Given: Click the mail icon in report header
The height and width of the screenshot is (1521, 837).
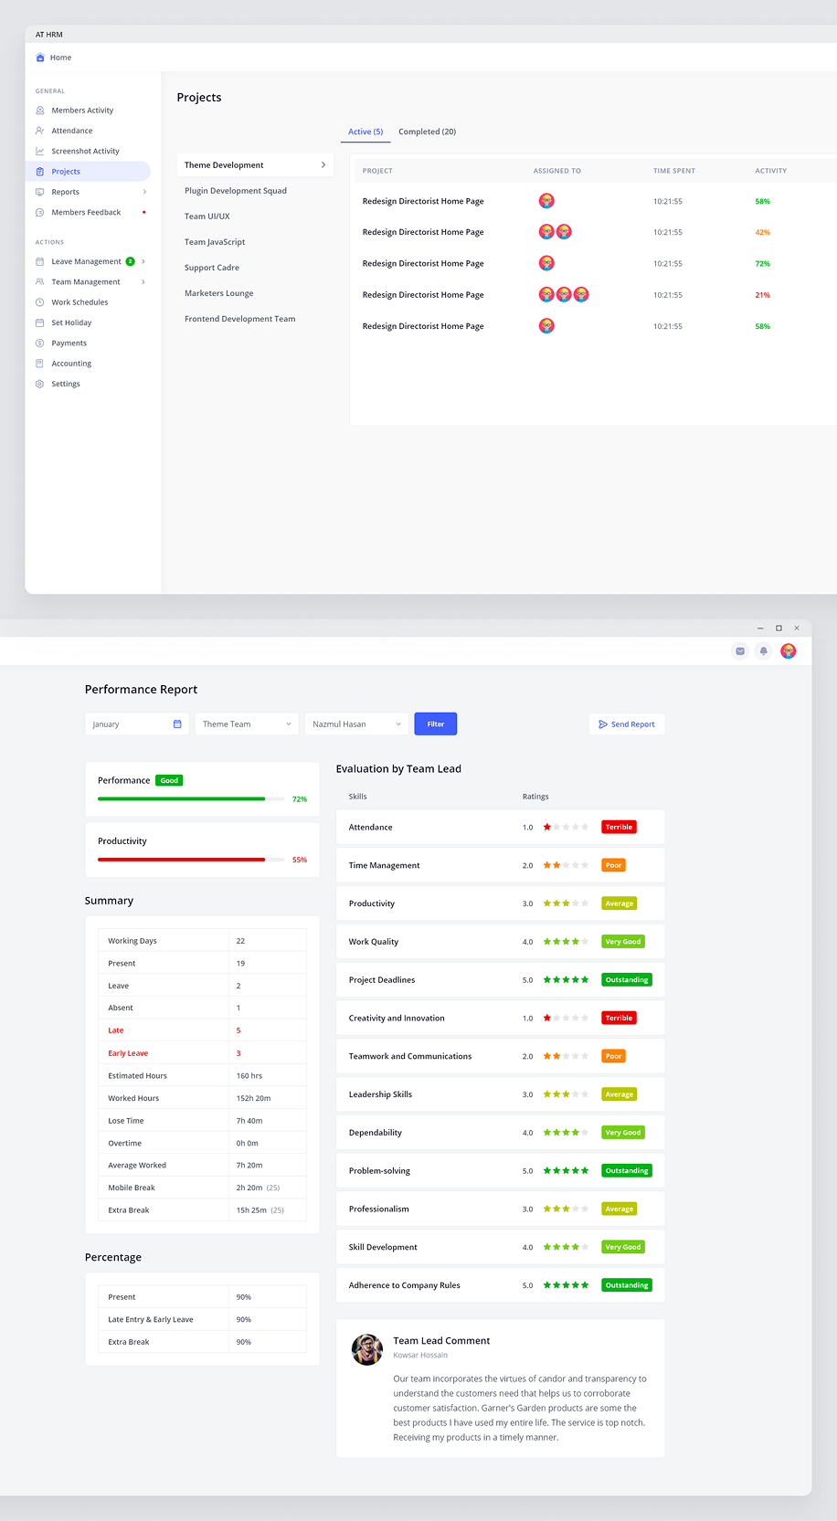Looking at the screenshot, I should point(740,651).
